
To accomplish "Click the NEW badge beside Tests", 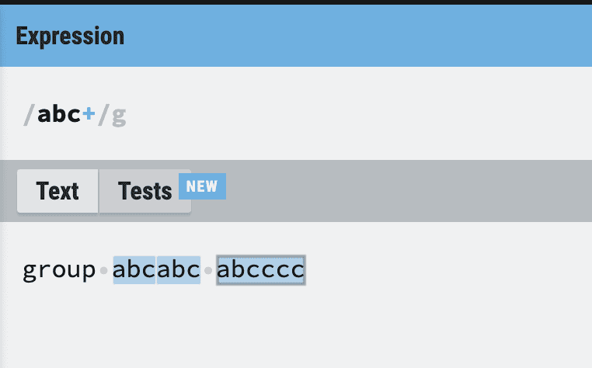I will (202, 186).
